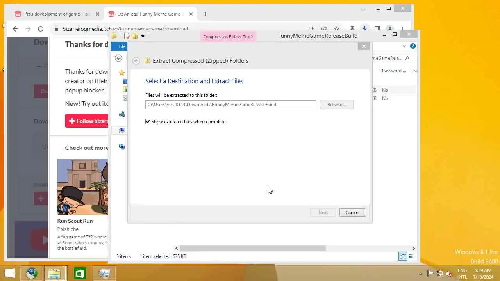This screenshot has height=281, width=500.
Task: Open the Compressed Folder Tools ribbon tab
Action: pyautogui.click(x=228, y=37)
